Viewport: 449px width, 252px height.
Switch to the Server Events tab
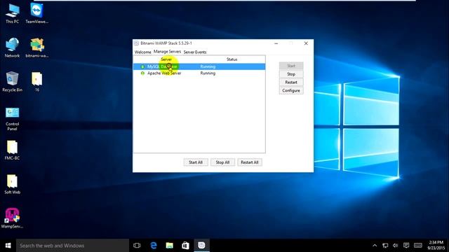pyautogui.click(x=195, y=52)
